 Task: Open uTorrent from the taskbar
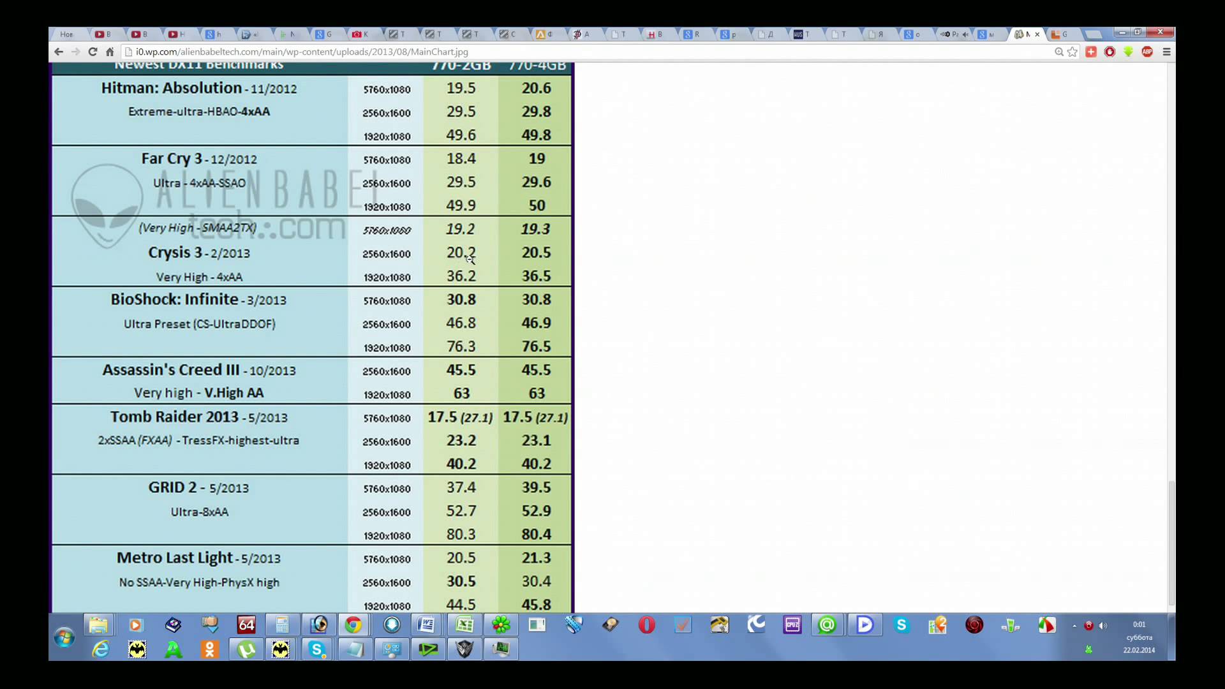(246, 649)
